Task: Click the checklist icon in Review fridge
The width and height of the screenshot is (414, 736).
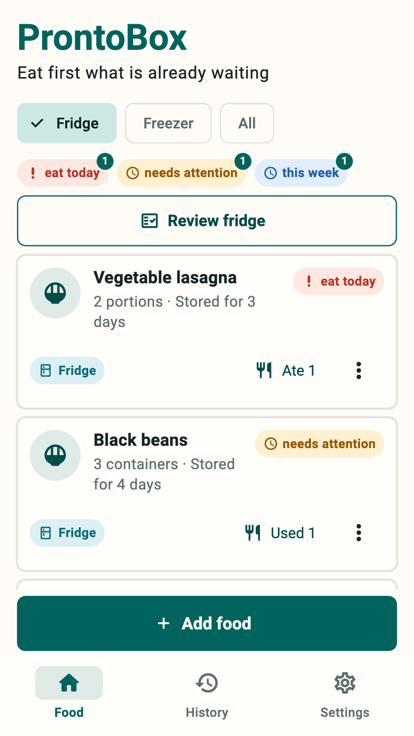Action: (149, 221)
